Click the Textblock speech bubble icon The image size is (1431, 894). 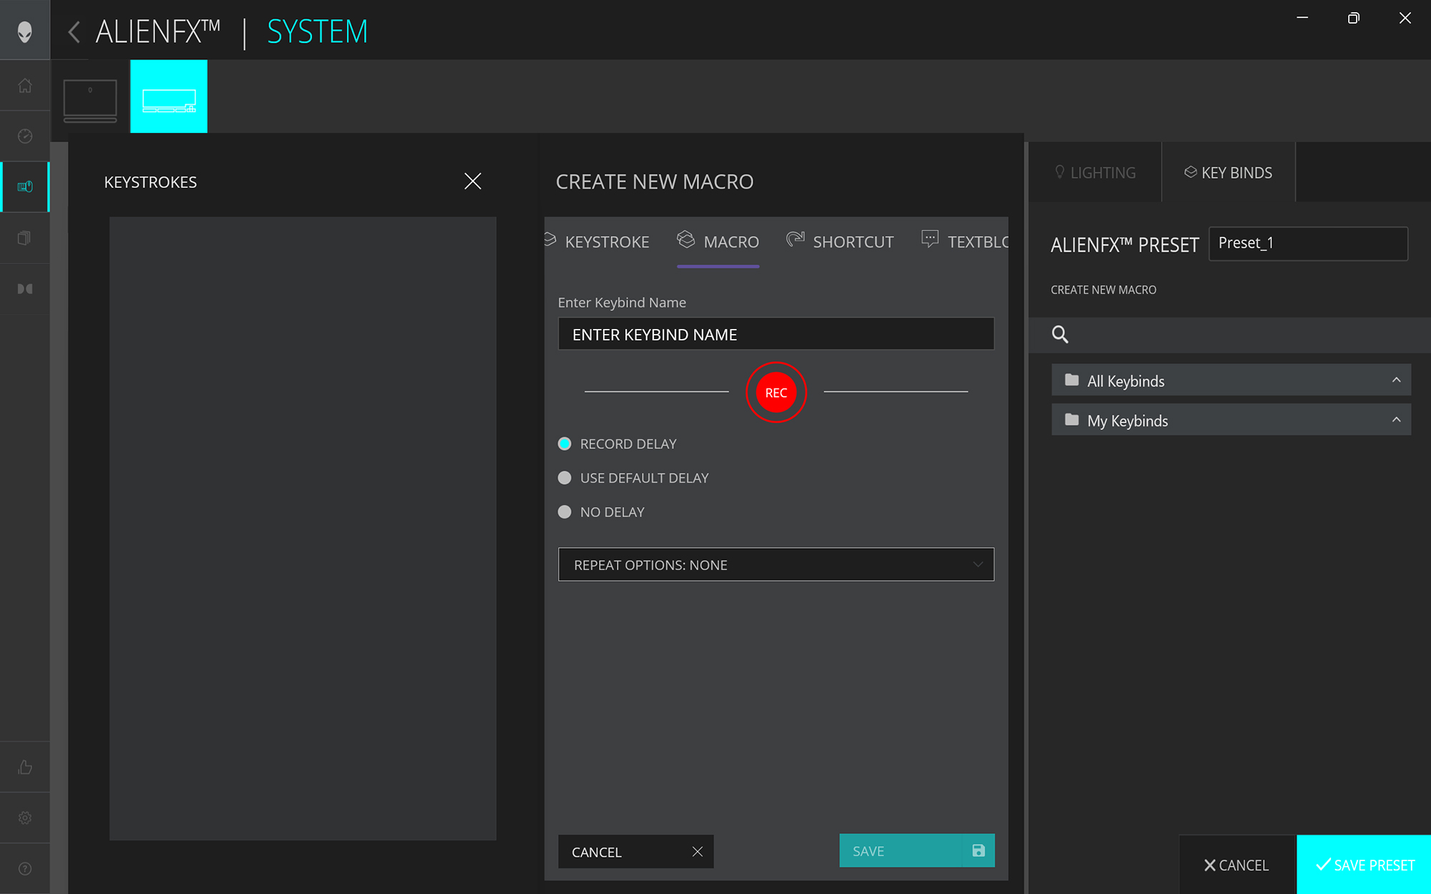930,239
